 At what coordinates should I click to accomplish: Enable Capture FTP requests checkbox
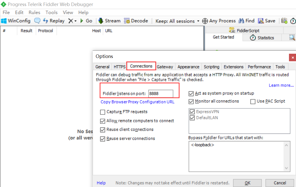point(102,112)
